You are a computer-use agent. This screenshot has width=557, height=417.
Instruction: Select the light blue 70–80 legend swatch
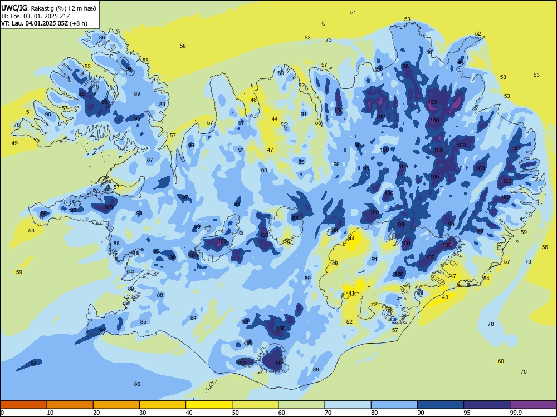tap(348, 405)
